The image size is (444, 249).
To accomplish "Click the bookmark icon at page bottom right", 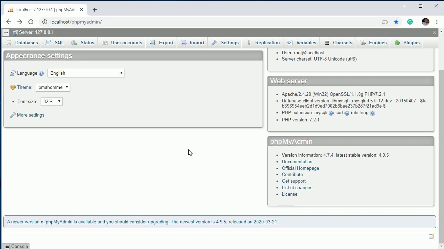I will click(x=431, y=236).
